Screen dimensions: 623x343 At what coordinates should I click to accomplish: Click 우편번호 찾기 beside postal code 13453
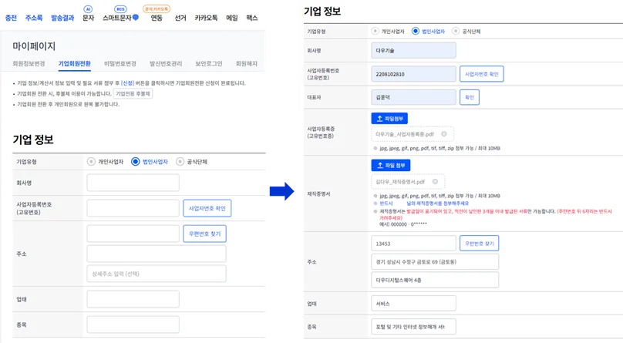[478, 244]
